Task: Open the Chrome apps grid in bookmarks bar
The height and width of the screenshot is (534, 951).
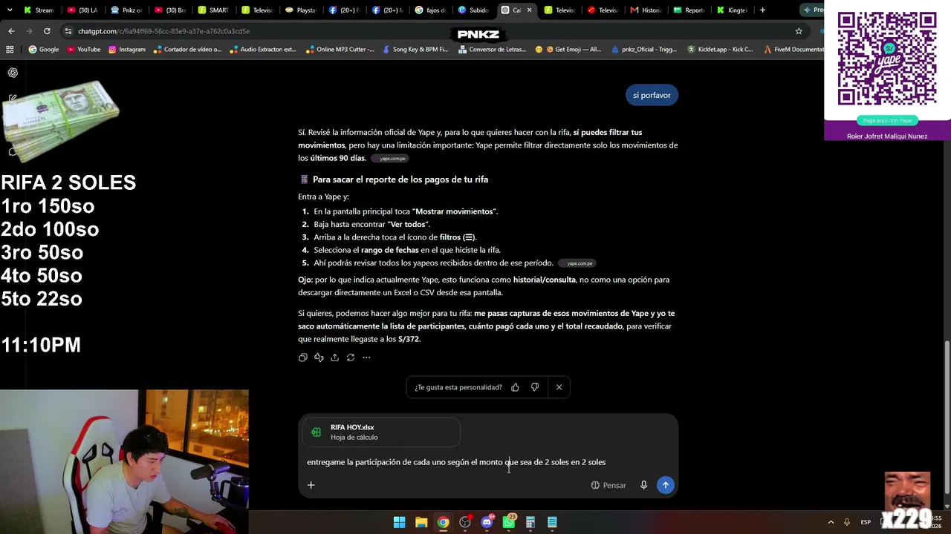Action: point(10,50)
